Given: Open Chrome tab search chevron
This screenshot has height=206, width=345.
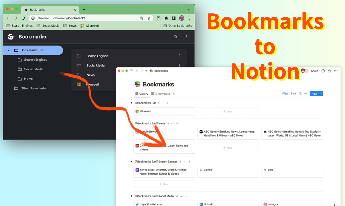Looking at the screenshot, I should [x=189, y=10].
